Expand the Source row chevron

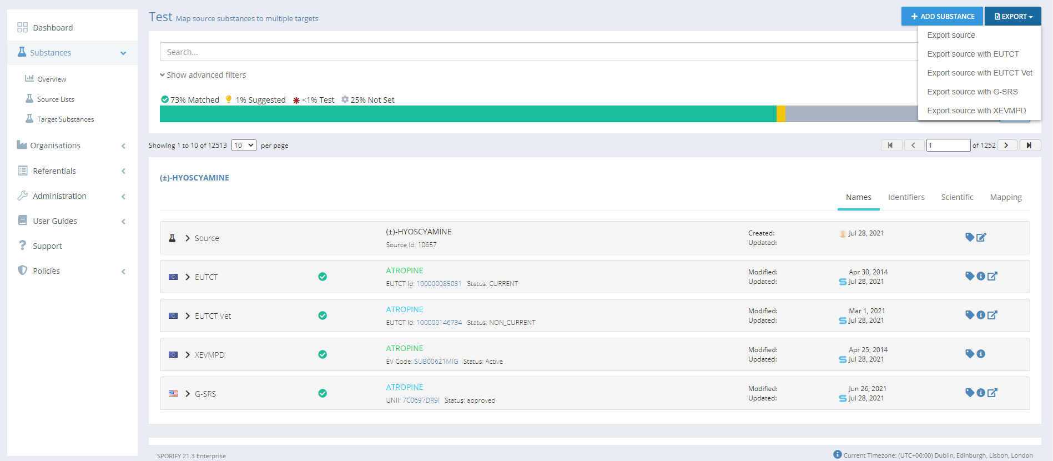pyautogui.click(x=188, y=238)
